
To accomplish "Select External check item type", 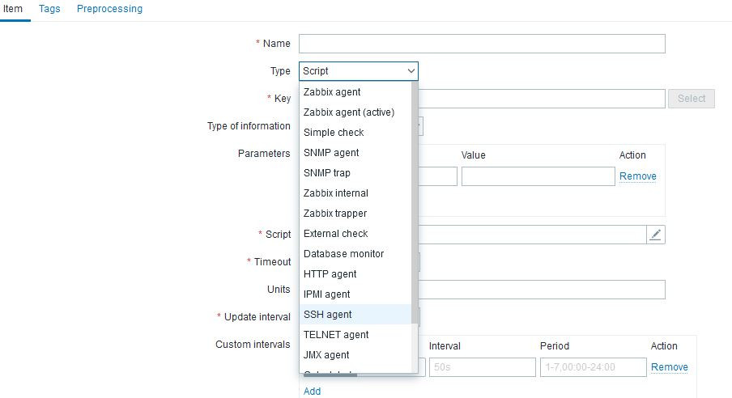I will click(x=335, y=234).
